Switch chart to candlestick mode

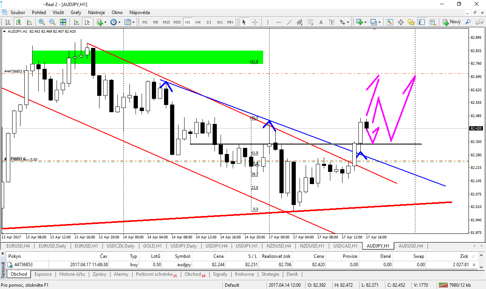pyautogui.click(x=18, y=22)
